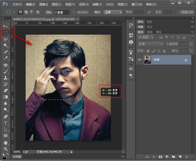Select the Magic Wand tool
The width and height of the screenshot is (196, 161).
point(6,45)
